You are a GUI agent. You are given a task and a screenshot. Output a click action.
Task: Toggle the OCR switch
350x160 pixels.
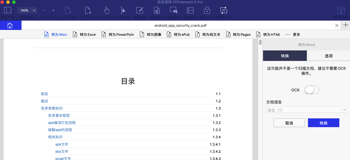[312, 90]
